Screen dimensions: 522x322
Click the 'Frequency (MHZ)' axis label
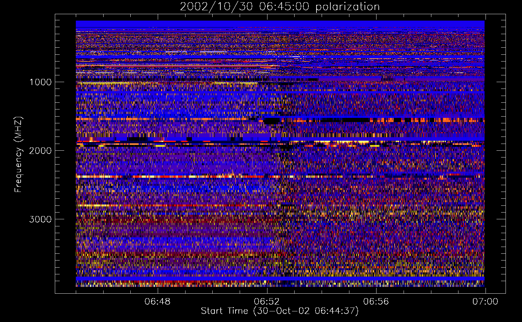coord(18,155)
